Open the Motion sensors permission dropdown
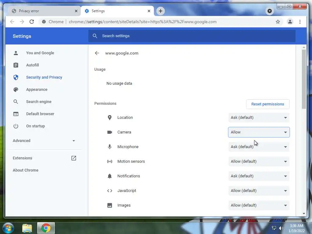 pyautogui.click(x=259, y=161)
